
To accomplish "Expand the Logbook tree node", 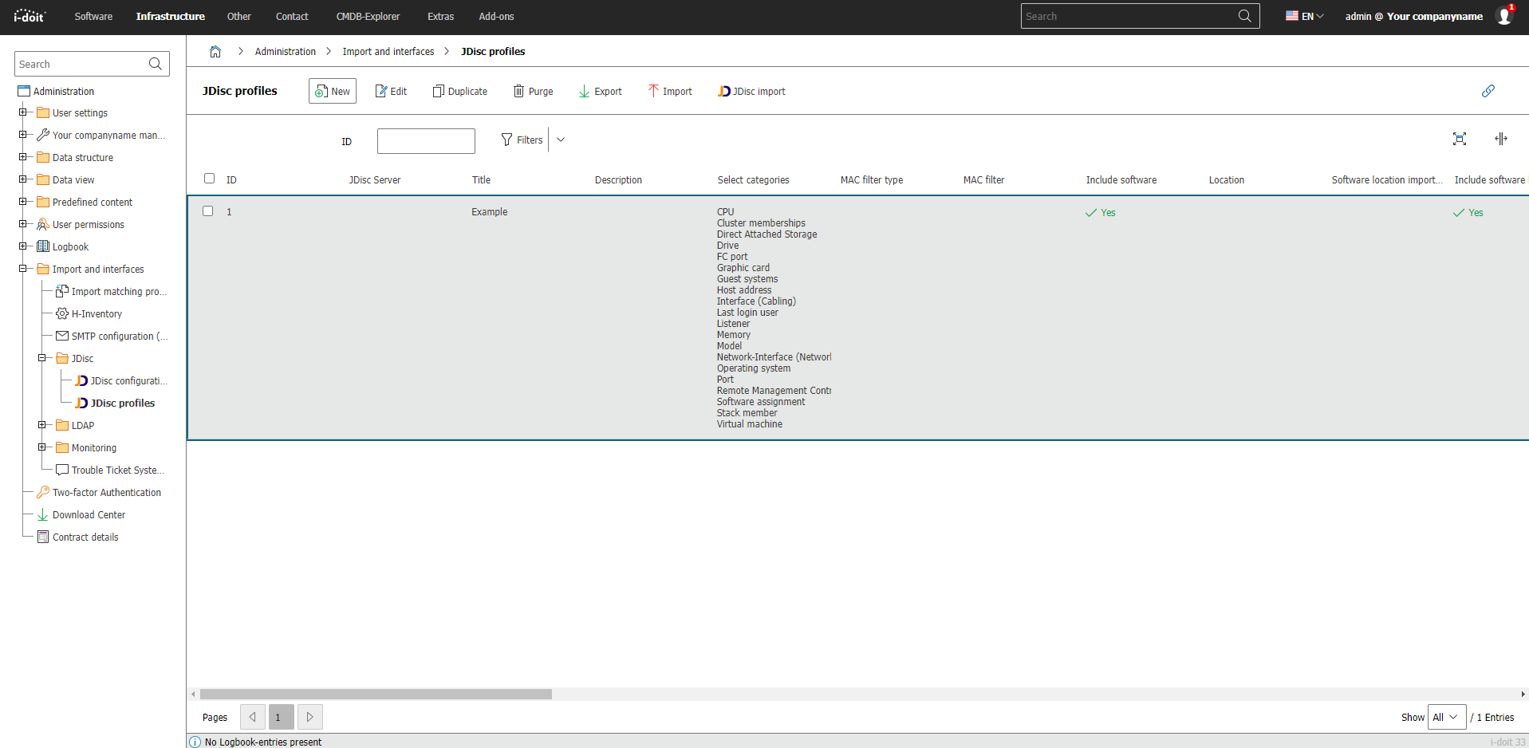I will coord(22,246).
